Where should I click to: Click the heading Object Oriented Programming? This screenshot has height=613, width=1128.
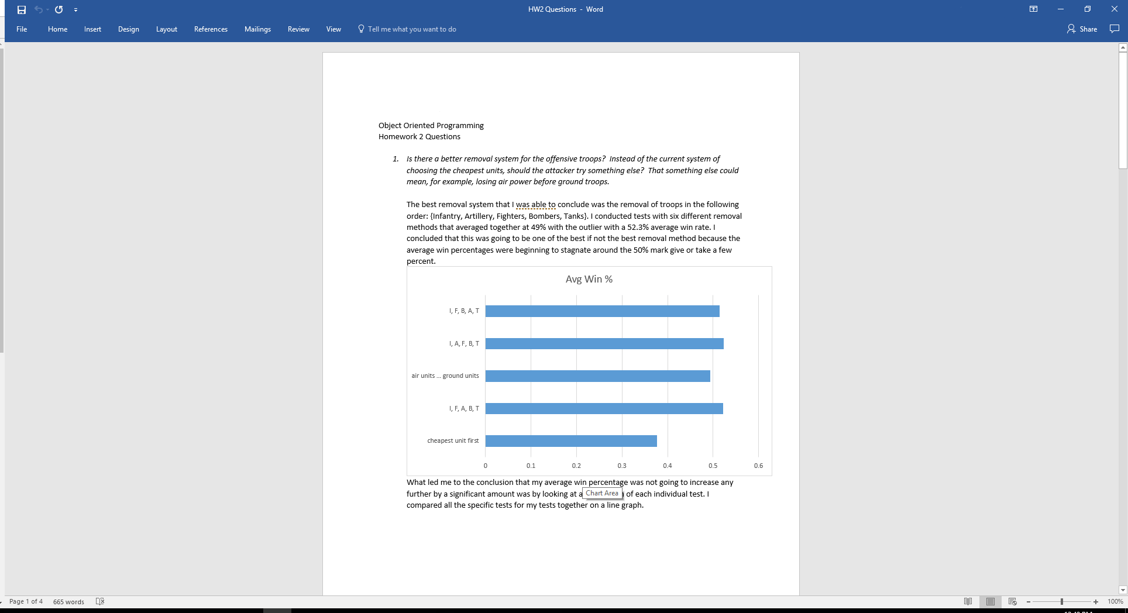coord(431,125)
